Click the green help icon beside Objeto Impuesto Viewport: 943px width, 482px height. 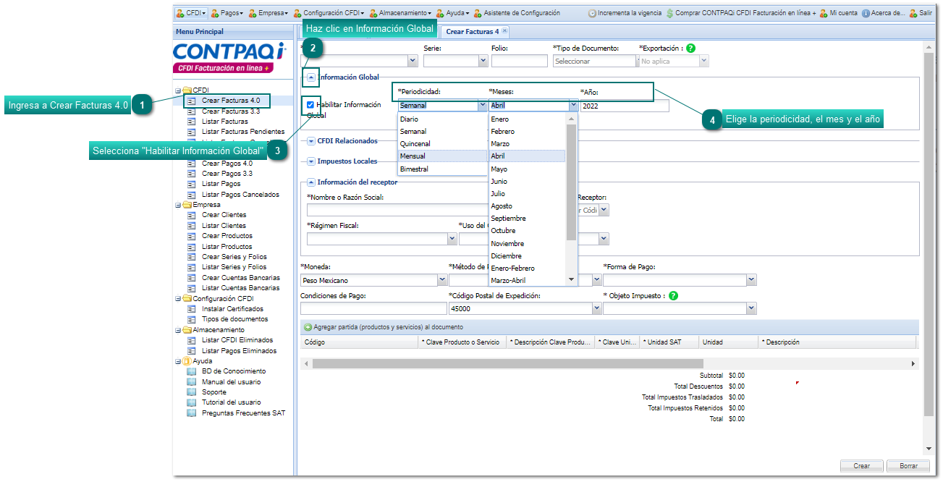coord(673,296)
